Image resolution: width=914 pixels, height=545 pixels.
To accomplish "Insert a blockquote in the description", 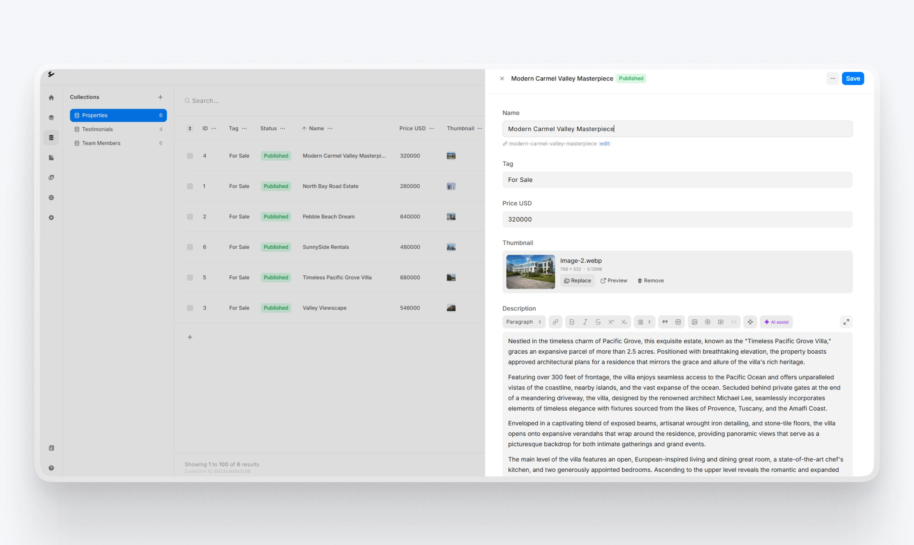I will click(665, 322).
